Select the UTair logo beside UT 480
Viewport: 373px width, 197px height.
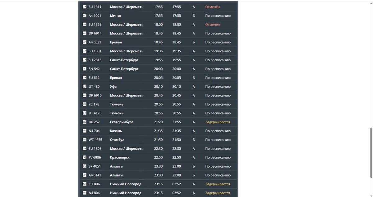(84, 86)
